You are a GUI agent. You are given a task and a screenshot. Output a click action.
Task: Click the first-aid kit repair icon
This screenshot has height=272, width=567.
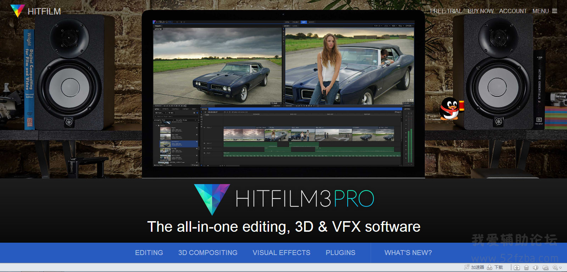(x=517, y=268)
